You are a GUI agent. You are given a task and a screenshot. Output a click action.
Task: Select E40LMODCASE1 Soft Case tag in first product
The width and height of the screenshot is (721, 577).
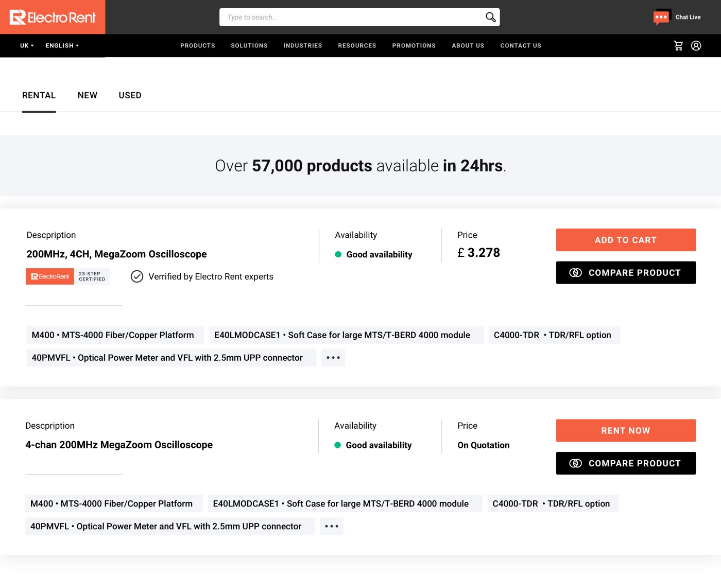click(347, 335)
